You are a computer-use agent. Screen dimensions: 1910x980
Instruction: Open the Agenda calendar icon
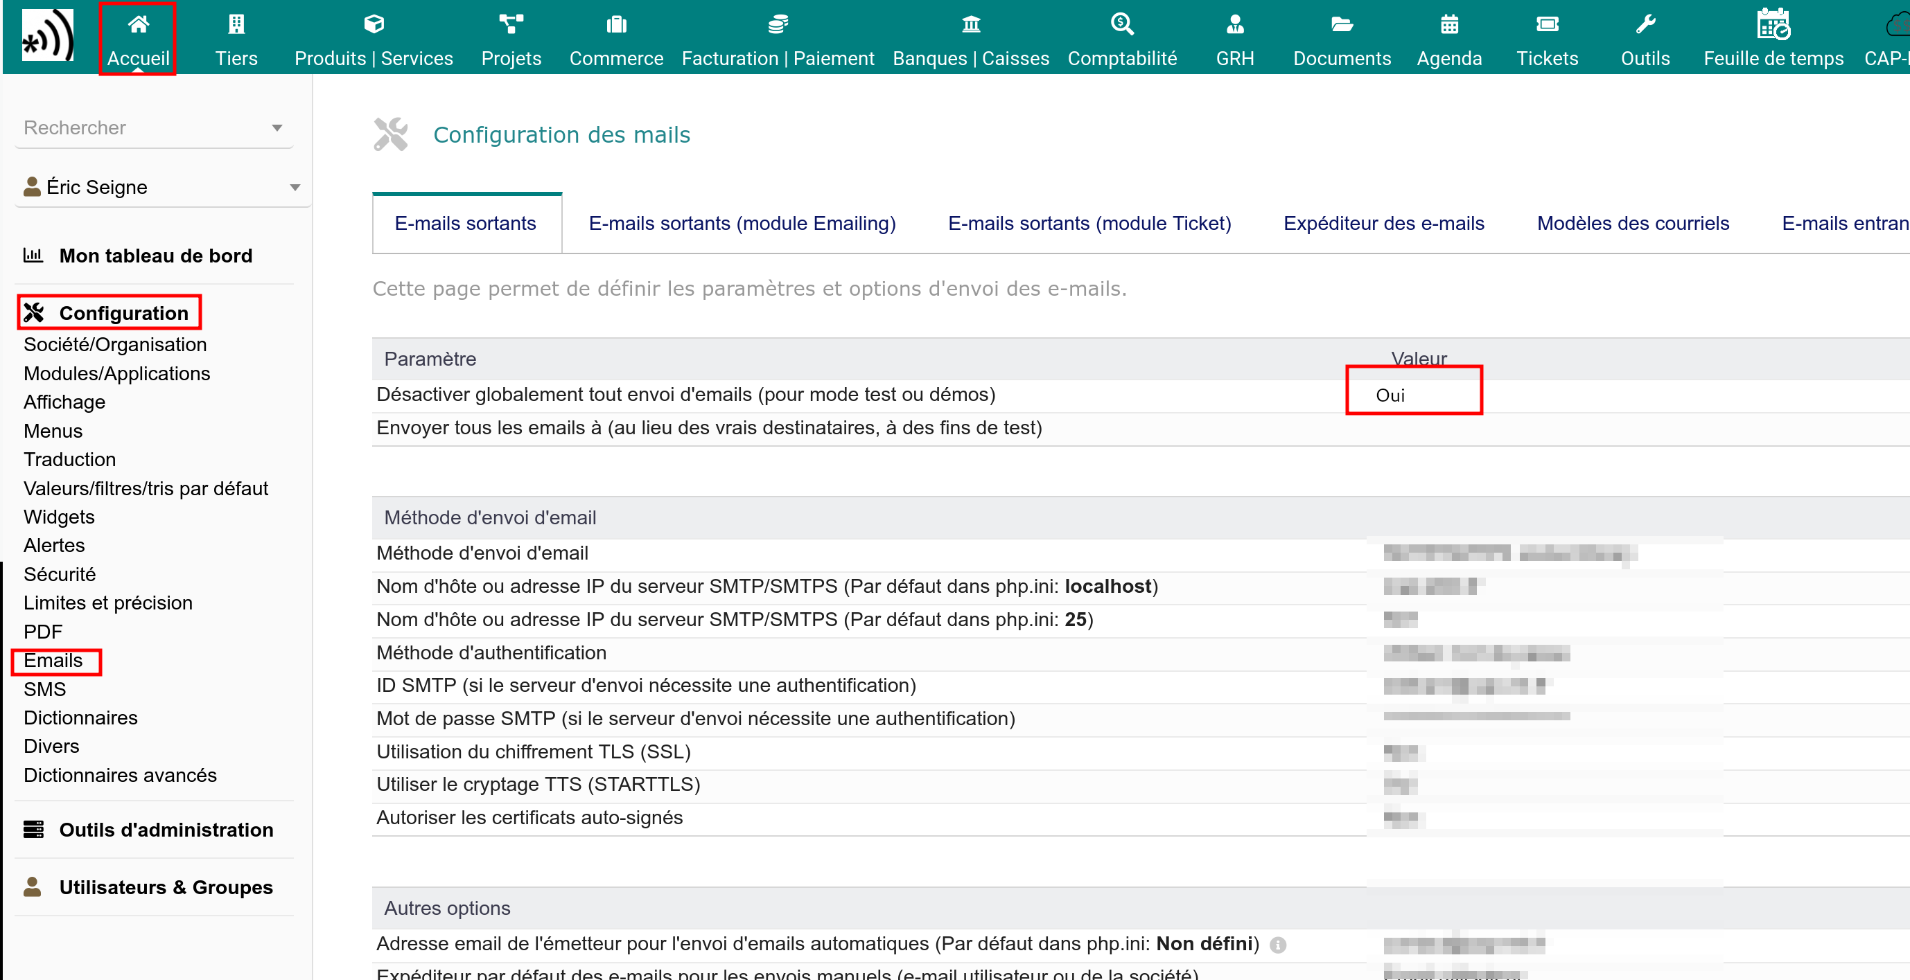[x=1449, y=24]
